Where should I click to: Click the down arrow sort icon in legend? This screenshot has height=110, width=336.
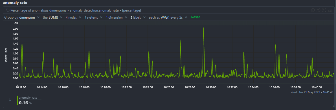(x=10, y=100)
